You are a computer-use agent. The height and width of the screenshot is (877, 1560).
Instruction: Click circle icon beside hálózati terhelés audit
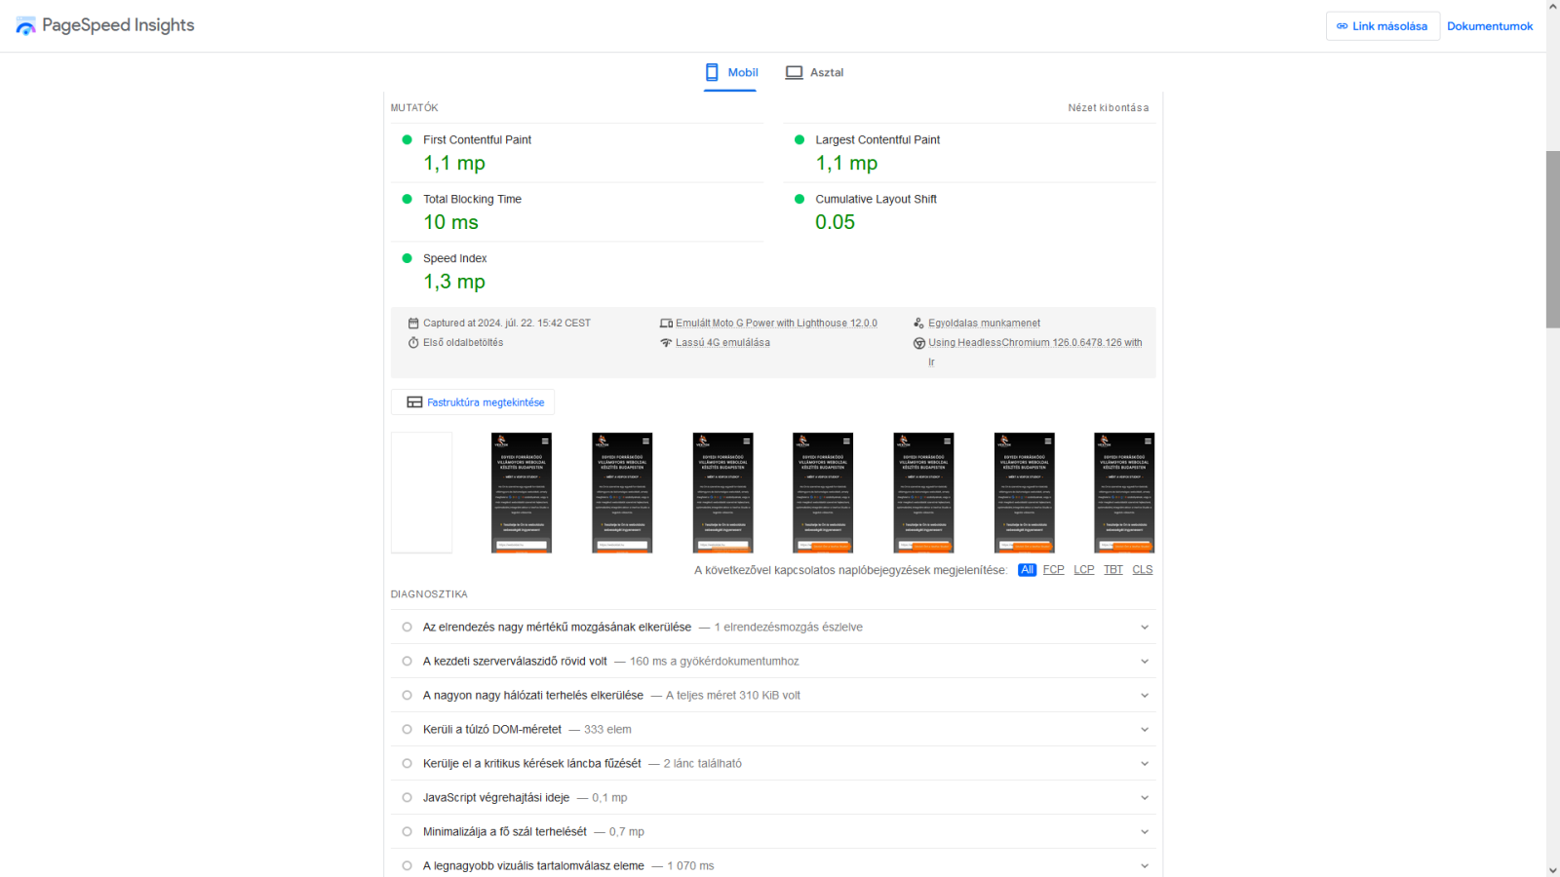coord(407,696)
